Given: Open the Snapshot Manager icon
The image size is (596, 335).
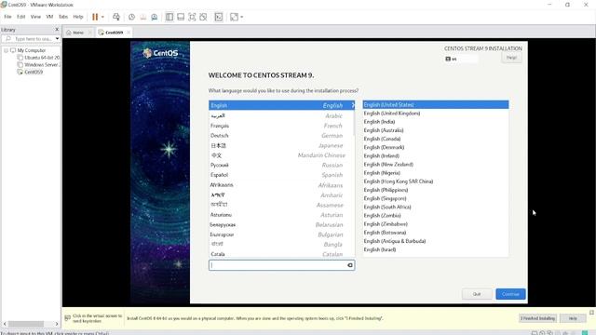Looking at the screenshot, I should click(x=155, y=17).
